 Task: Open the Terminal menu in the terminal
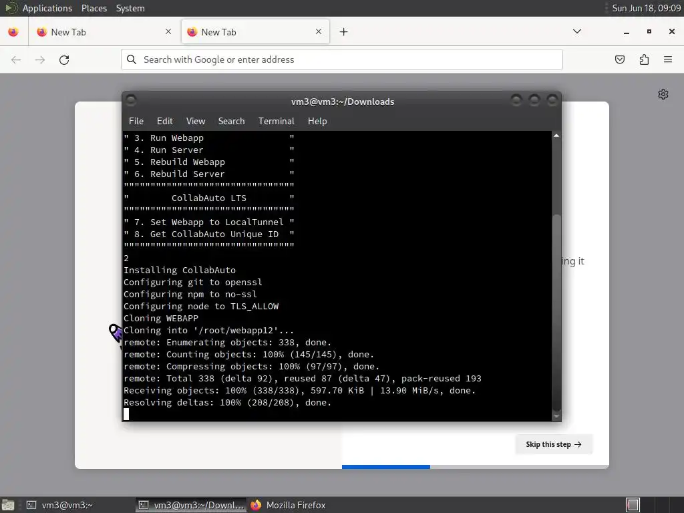(276, 122)
